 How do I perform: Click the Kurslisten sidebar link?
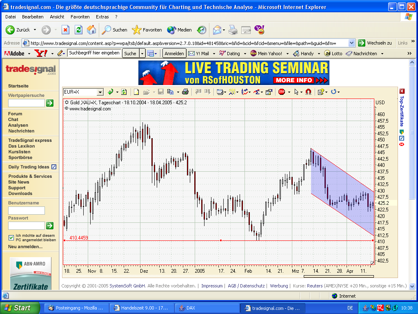click(x=19, y=152)
